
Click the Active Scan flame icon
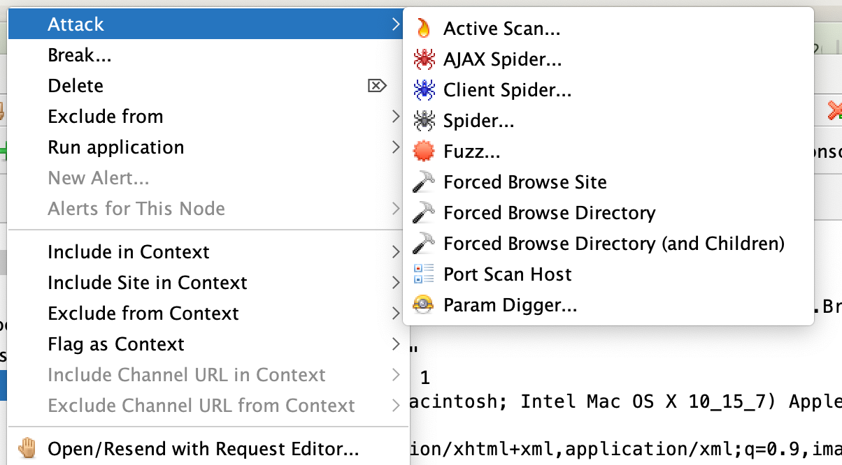[x=423, y=28]
